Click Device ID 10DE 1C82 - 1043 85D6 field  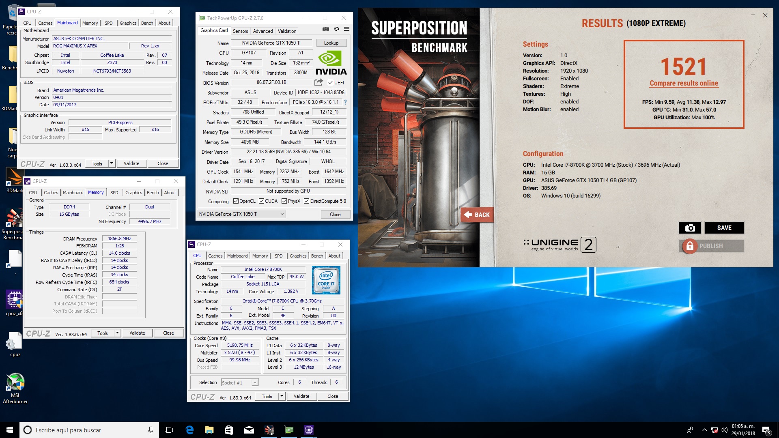(x=321, y=92)
